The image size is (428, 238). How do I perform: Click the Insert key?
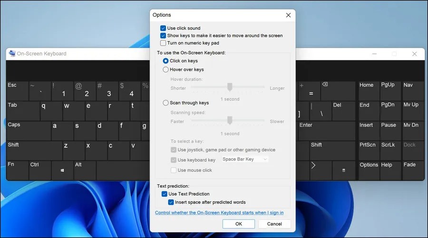(369, 131)
